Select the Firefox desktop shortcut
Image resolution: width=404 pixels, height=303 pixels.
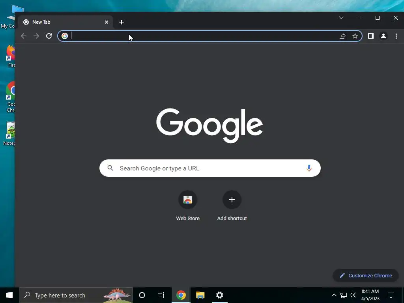(x=10, y=56)
